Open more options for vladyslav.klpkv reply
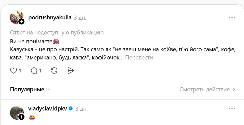 pyautogui.click(x=232, y=108)
